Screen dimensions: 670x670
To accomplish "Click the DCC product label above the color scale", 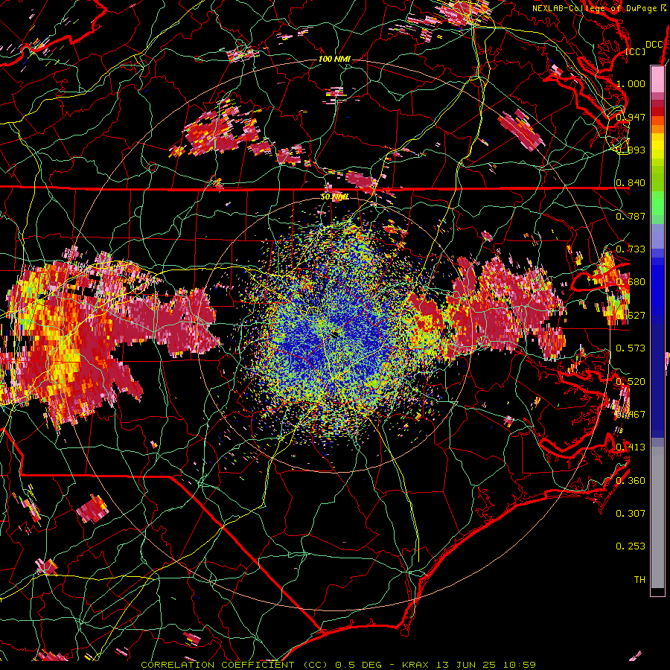I will pyautogui.click(x=654, y=45).
